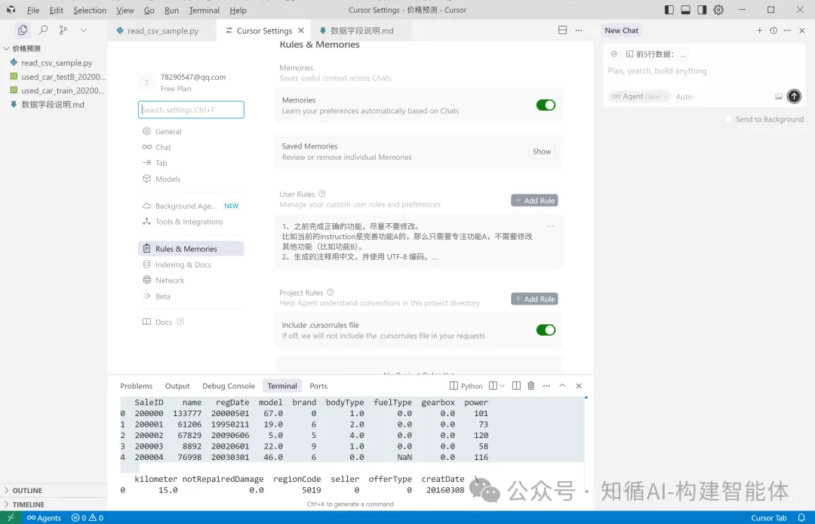Switch to Ports tab
The width and height of the screenshot is (815, 524).
tap(318, 386)
